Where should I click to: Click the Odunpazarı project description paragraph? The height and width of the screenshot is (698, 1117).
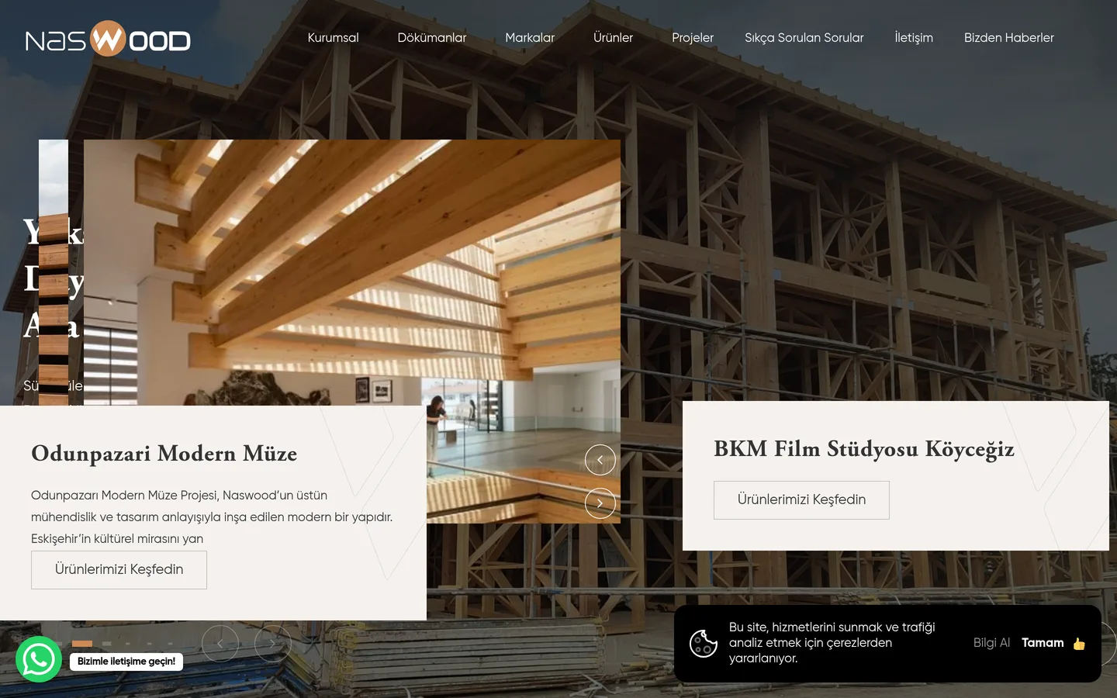point(212,517)
